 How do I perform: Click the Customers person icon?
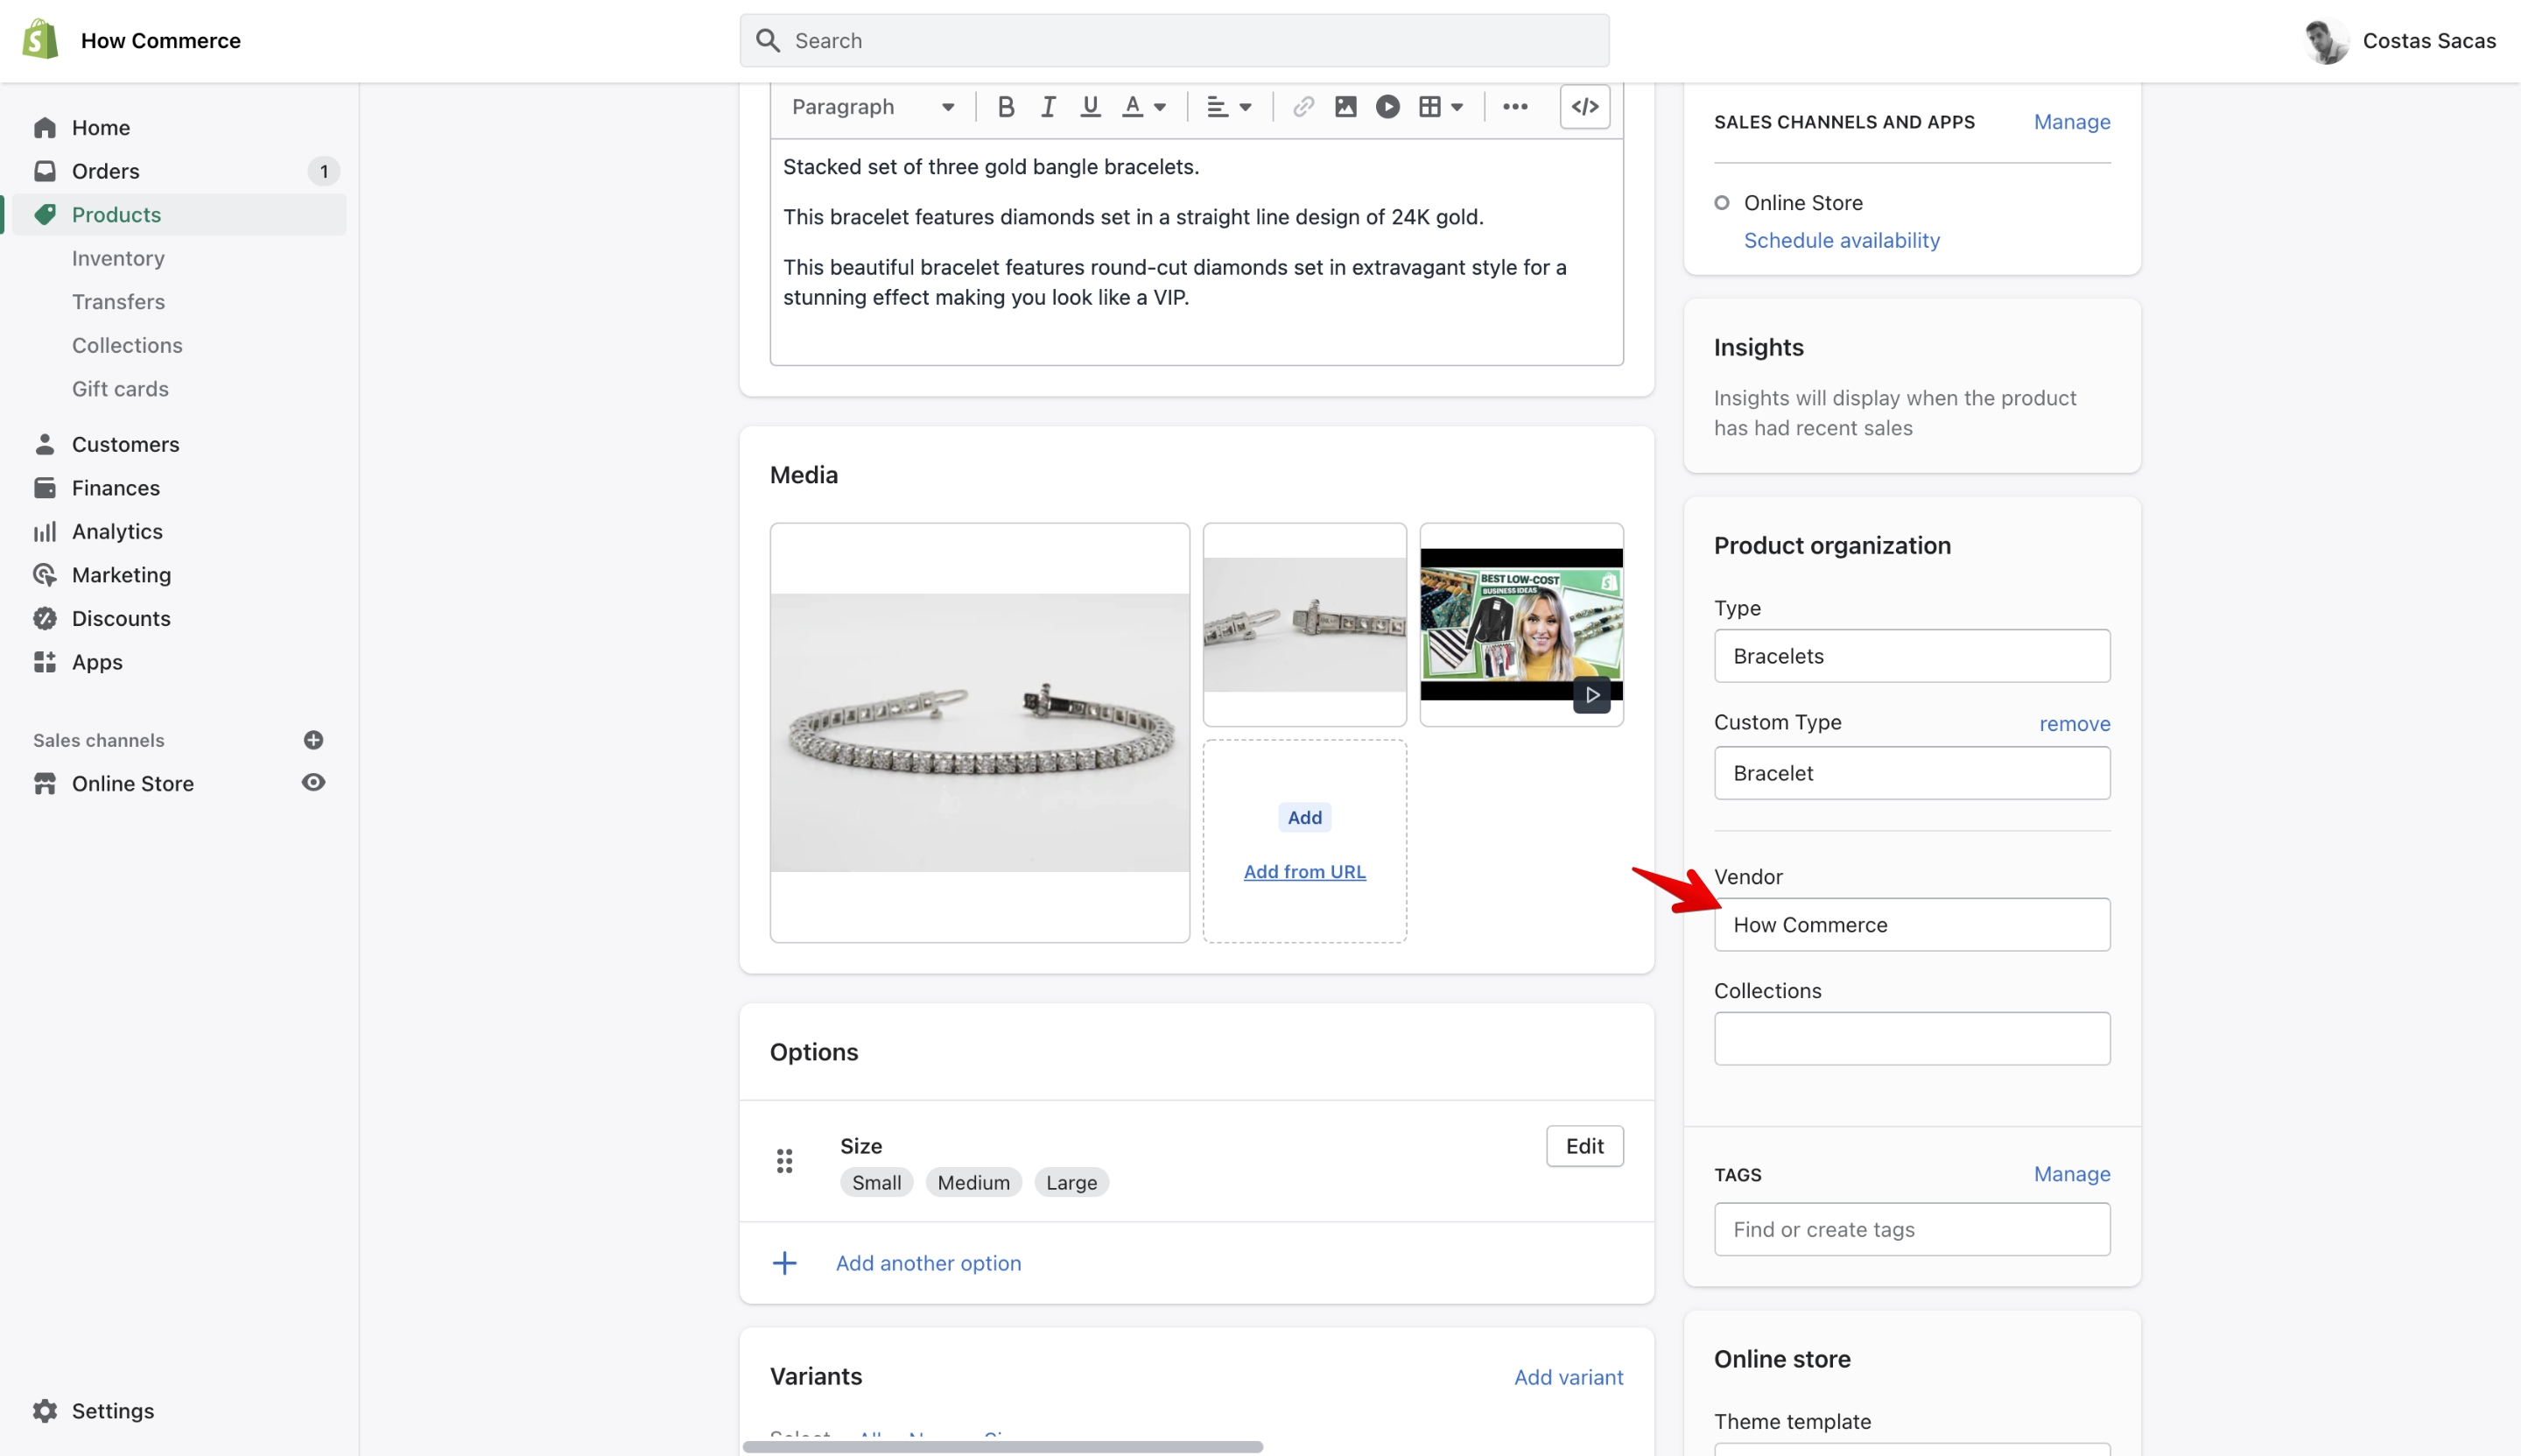click(x=45, y=444)
